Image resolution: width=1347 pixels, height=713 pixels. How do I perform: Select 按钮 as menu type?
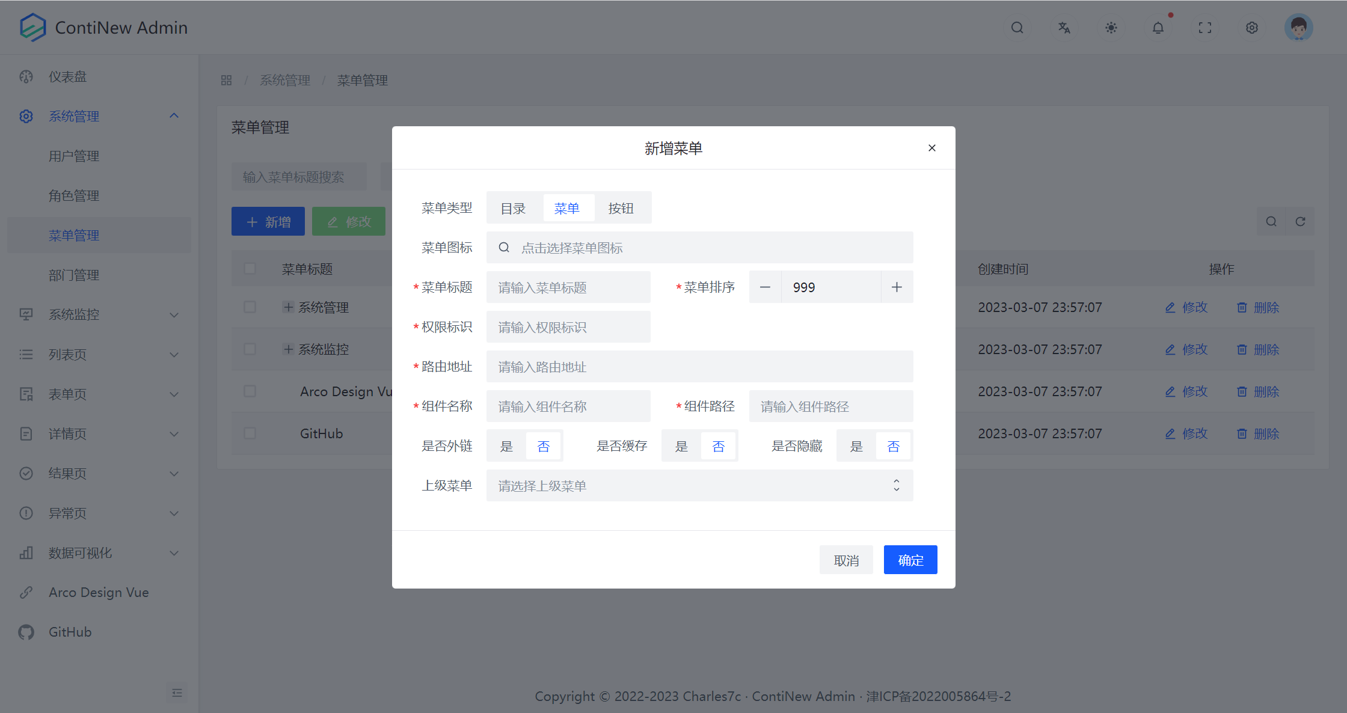click(621, 208)
